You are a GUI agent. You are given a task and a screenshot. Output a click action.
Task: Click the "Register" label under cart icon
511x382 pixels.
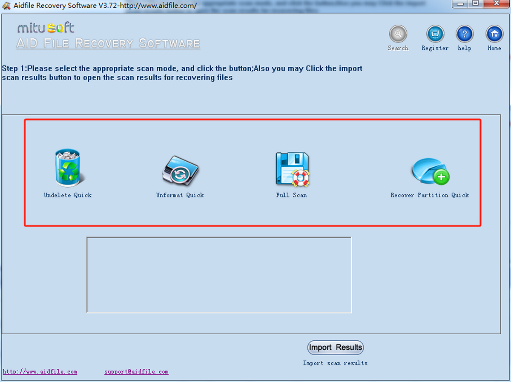[435, 48]
